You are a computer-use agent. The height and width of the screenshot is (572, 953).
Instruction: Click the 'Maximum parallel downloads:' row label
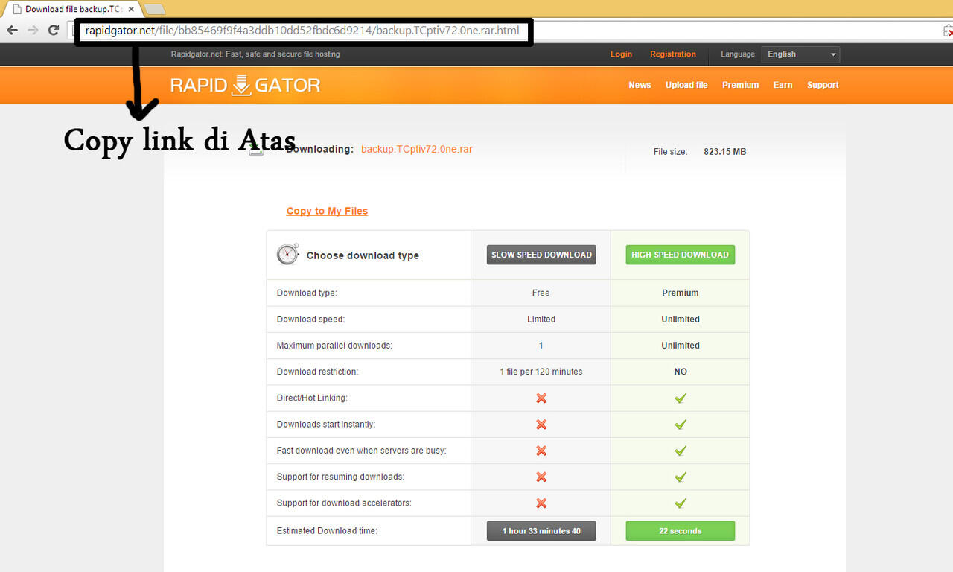[x=334, y=346]
